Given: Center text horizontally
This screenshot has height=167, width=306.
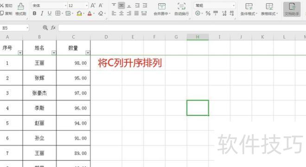Looking at the screenshot, I should coord(121,13).
